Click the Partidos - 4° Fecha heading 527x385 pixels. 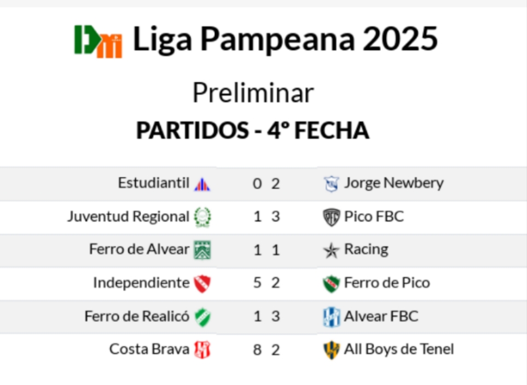click(x=252, y=130)
